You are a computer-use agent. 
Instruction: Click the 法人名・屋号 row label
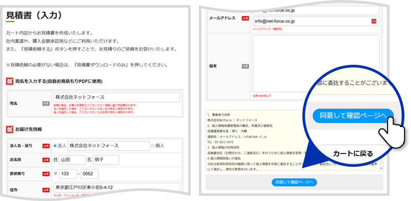tap(21, 146)
